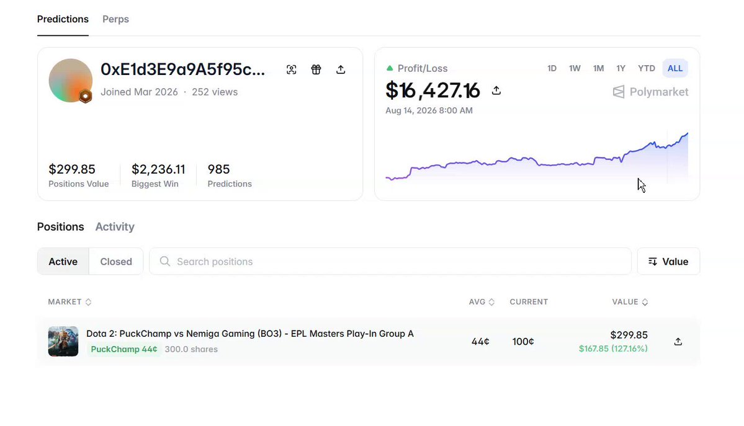Sort by the VALUE column
Viewport: 744px width, 426px height.
pos(630,302)
